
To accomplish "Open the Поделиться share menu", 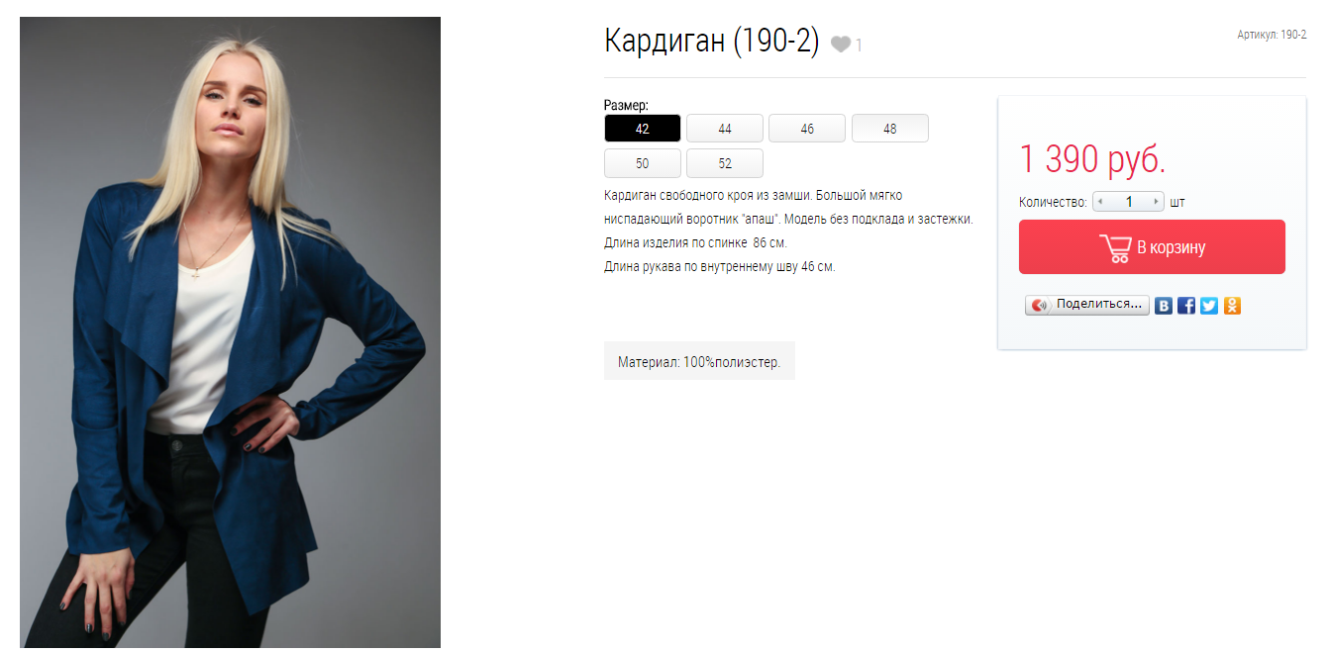I will (x=1087, y=305).
